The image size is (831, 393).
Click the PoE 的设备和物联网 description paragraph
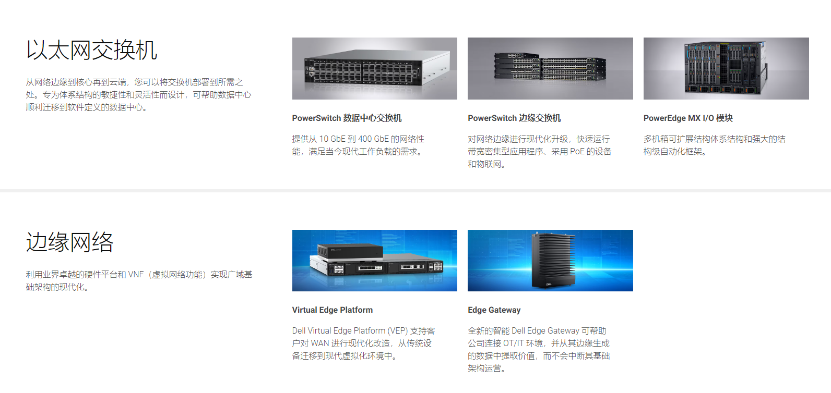540,152
